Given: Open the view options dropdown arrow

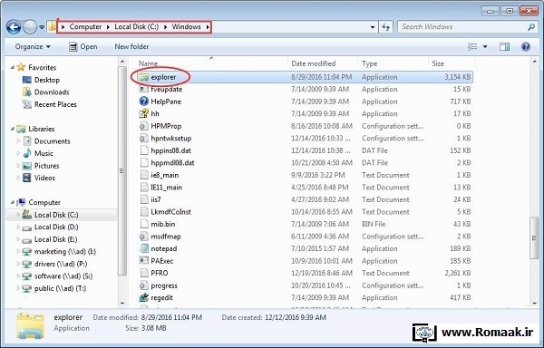Looking at the screenshot, I should pyautogui.click(x=485, y=46).
